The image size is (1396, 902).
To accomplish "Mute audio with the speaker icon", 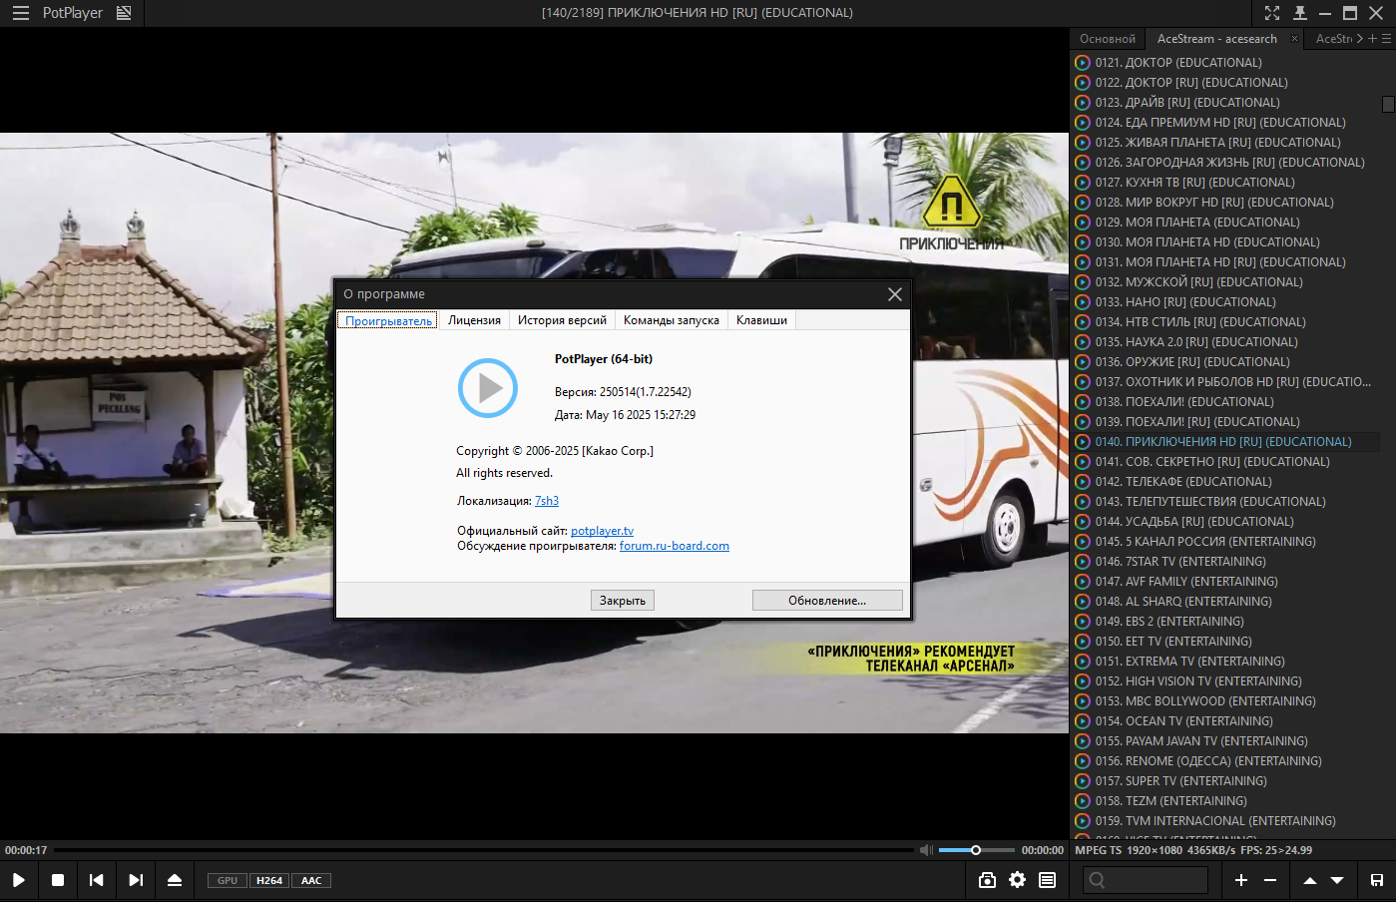I will click(x=926, y=850).
